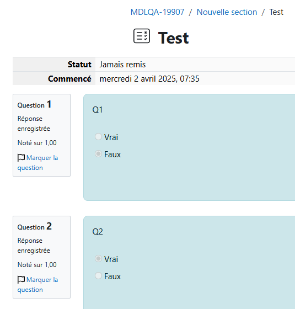295x309 pixels.
Task: Open the MDLQA-19907 breadcrumb link
Action: 157,12
